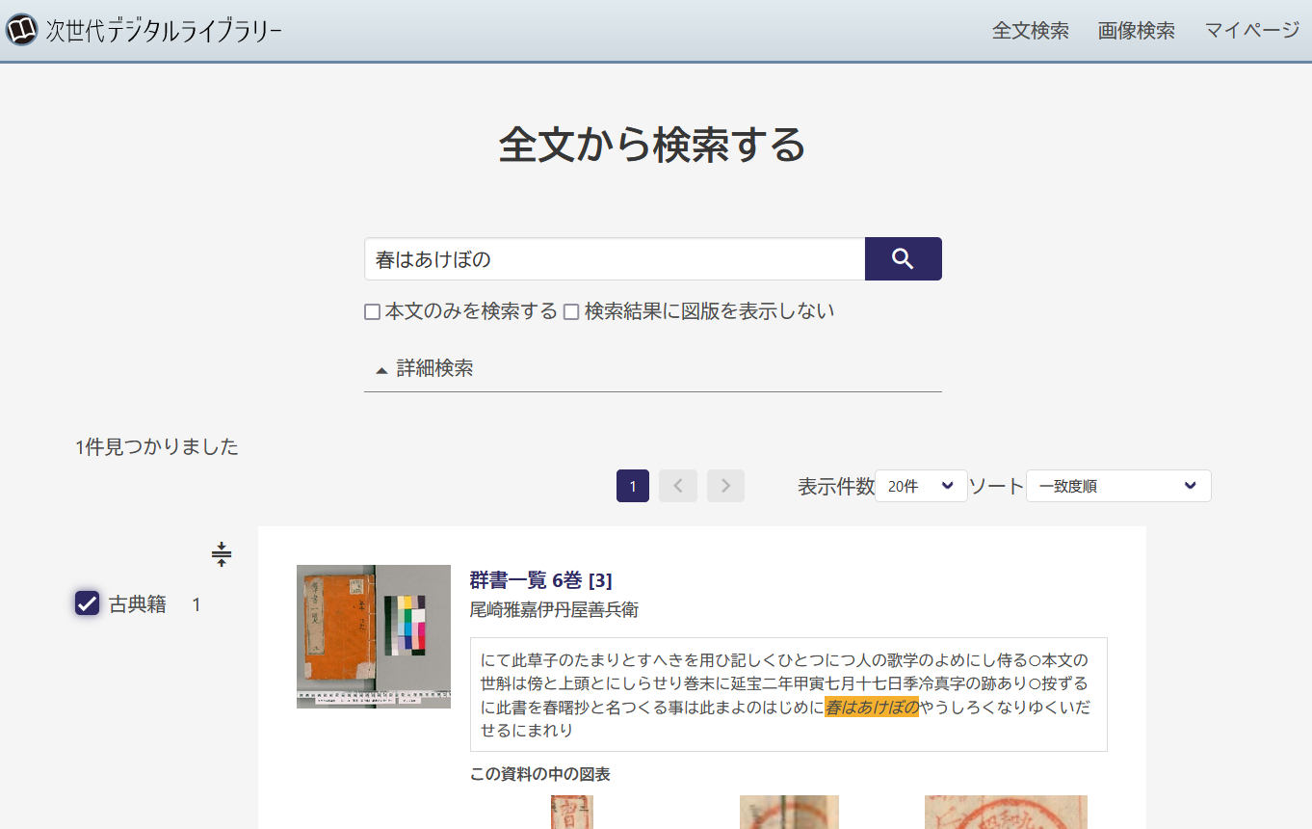Open マイページ in the top navigation

pyautogui.click(x=1252, y=31)
